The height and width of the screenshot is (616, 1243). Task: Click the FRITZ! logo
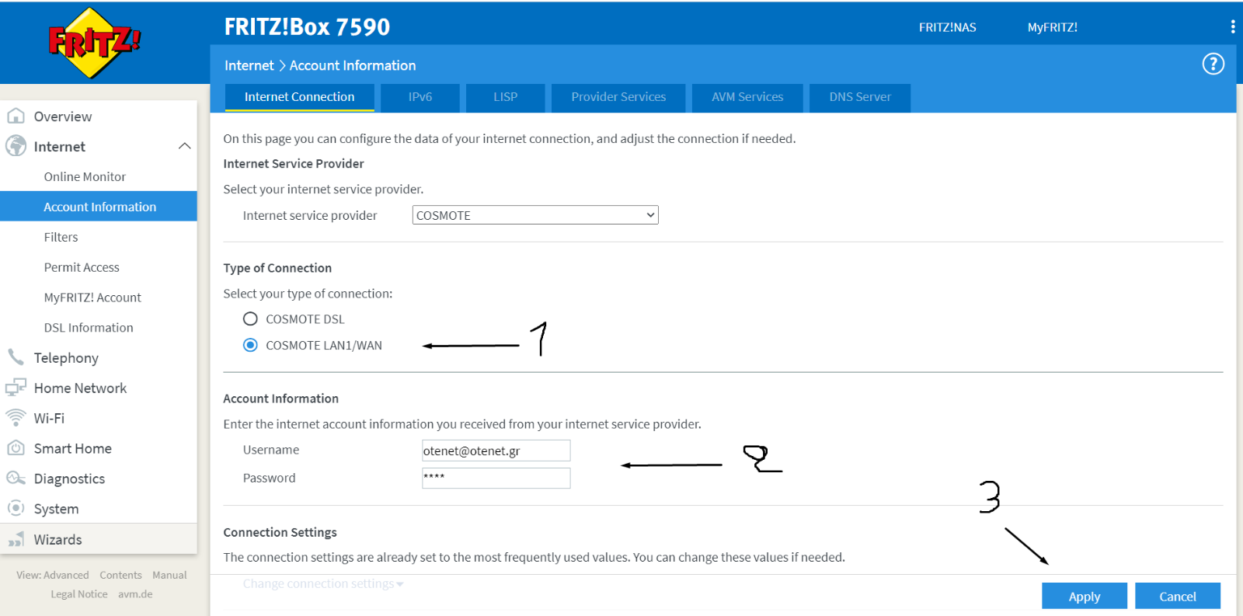click(94, 43)
